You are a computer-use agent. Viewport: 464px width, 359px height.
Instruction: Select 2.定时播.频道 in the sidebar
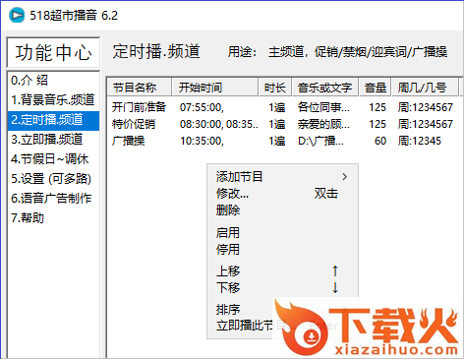coord(53,120)
